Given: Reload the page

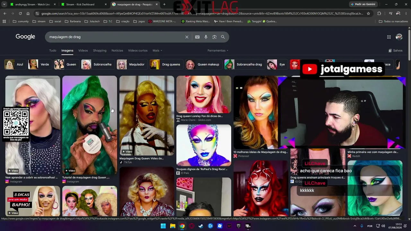Looking at the screenshot, I should click(x=20, y=13).
